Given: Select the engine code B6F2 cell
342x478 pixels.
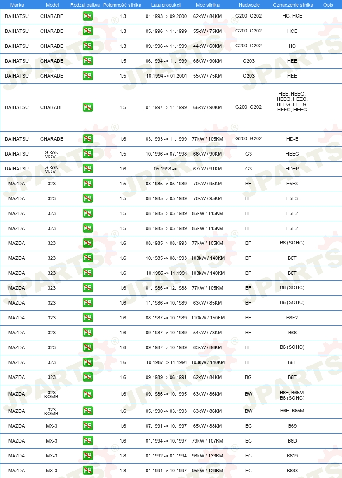Looking at the screenshot, I should 292,318.
